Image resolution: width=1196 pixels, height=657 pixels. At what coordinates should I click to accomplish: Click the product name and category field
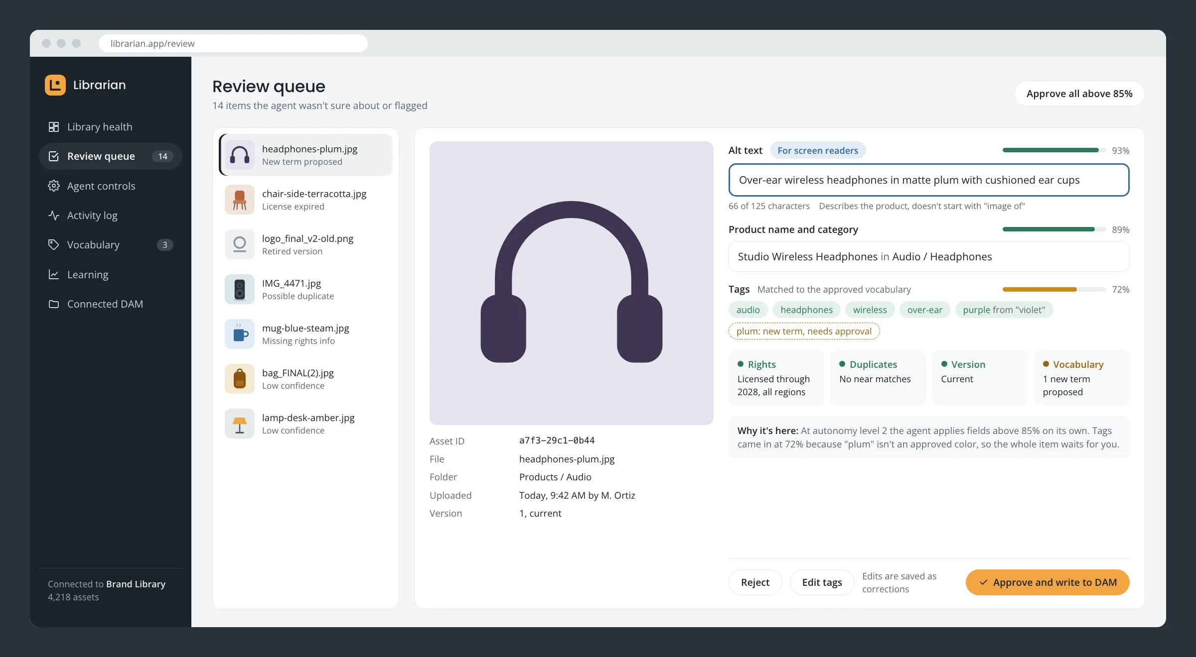[929, 256]
